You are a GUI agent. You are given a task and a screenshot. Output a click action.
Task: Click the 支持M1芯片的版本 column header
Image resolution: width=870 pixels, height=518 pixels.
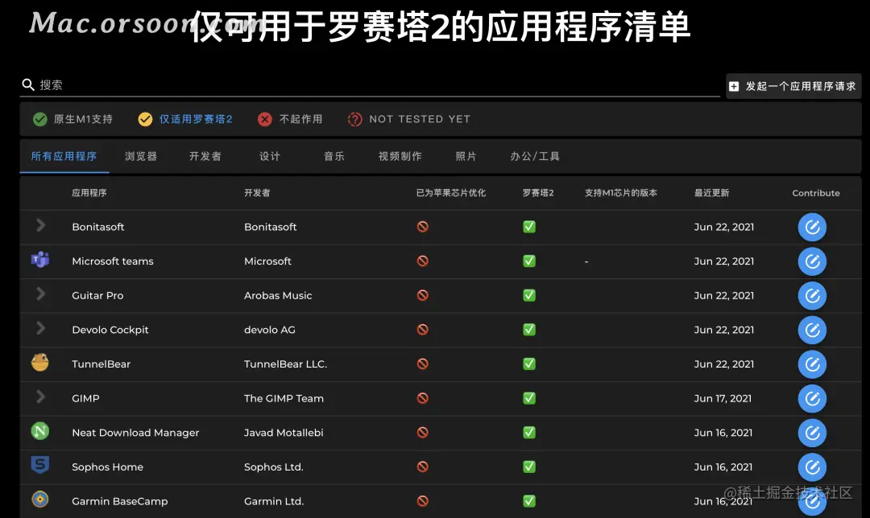click(621, 193)
